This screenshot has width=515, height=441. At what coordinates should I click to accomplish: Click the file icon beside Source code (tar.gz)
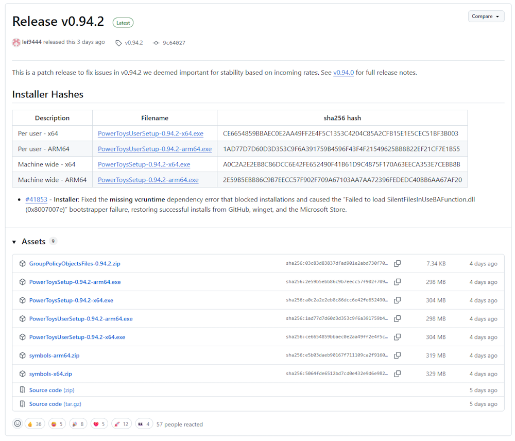22,404
